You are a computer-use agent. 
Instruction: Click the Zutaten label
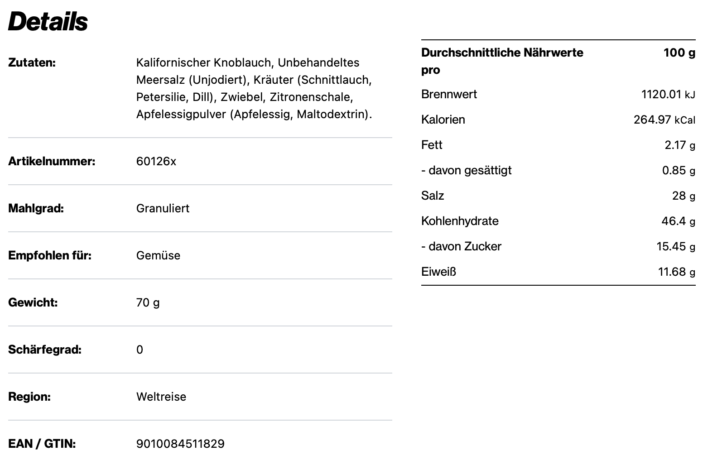pyautogui.click(x=32, y=62)
